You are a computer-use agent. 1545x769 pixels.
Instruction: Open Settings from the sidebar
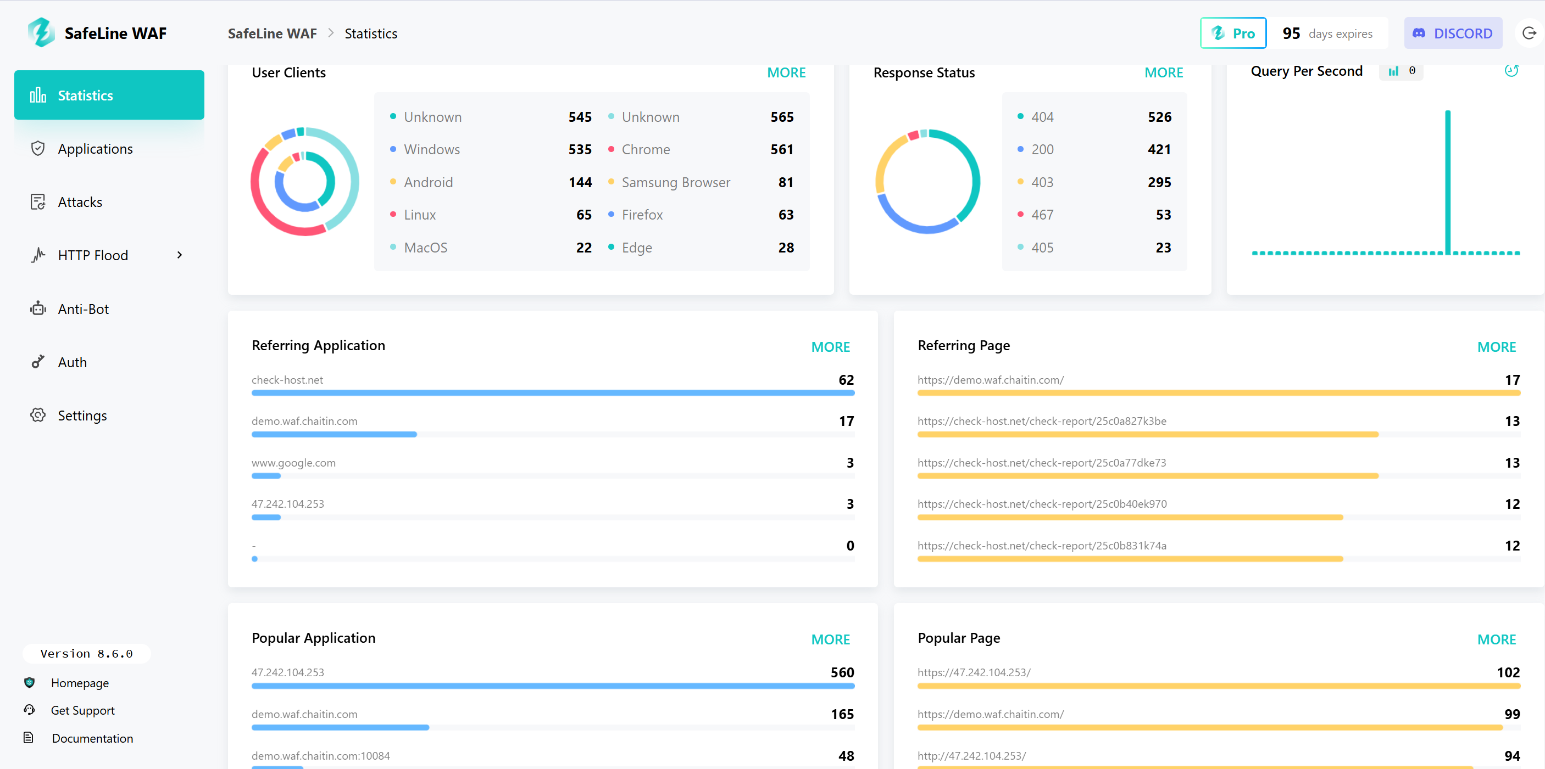click(109, 415)
